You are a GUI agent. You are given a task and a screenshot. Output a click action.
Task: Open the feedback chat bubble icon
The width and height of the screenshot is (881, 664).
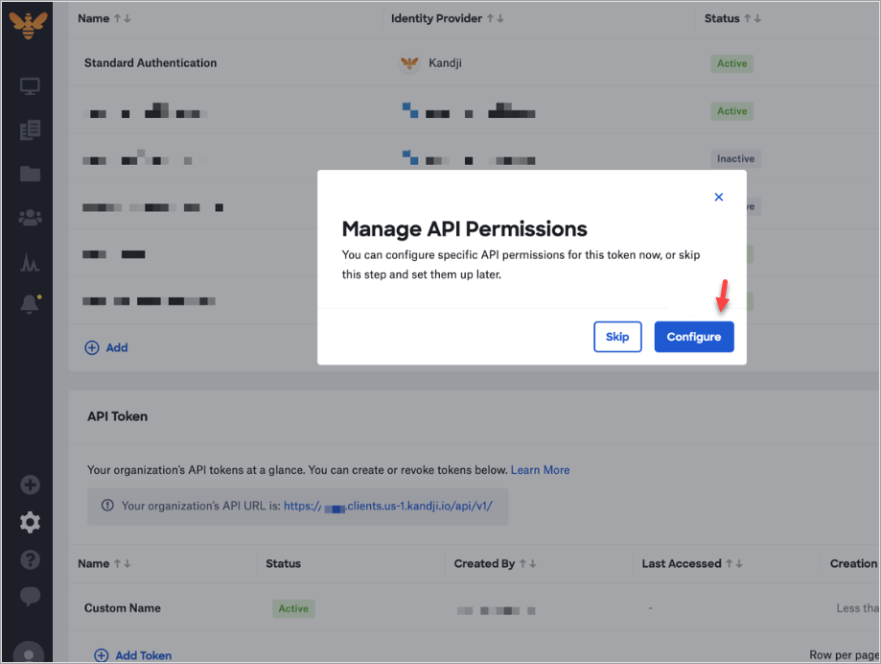pos(29,596)
